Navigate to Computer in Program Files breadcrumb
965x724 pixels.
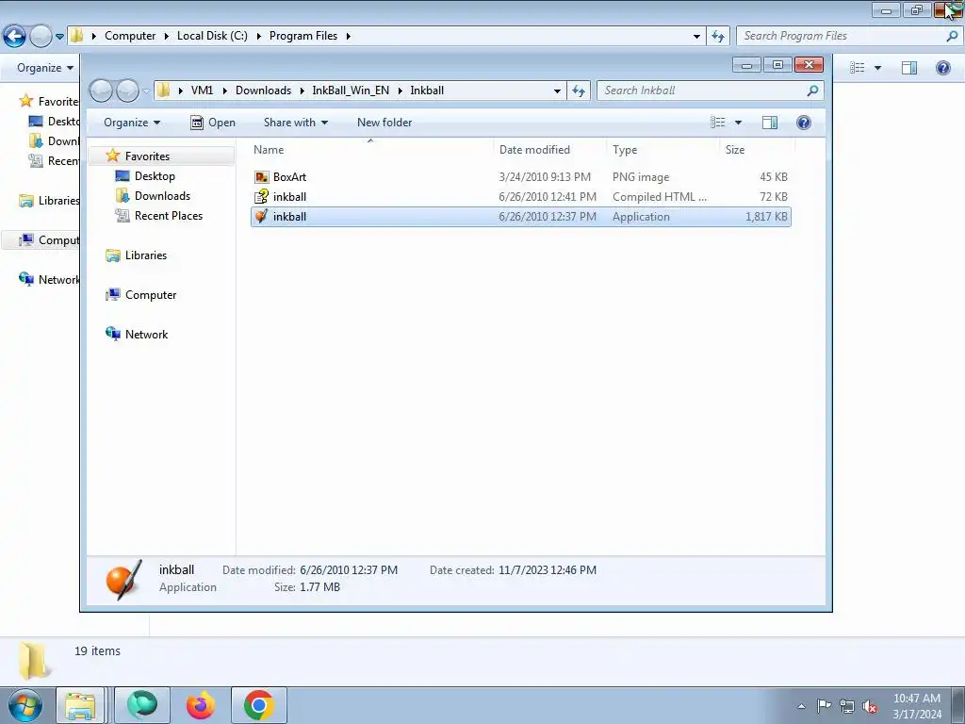pyautogui.click(x=130, y=36)
